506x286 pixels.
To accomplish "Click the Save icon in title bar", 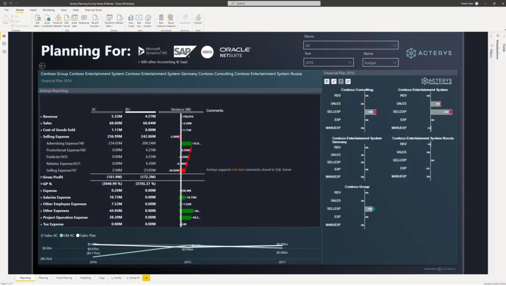I will [x=5, y=3].
